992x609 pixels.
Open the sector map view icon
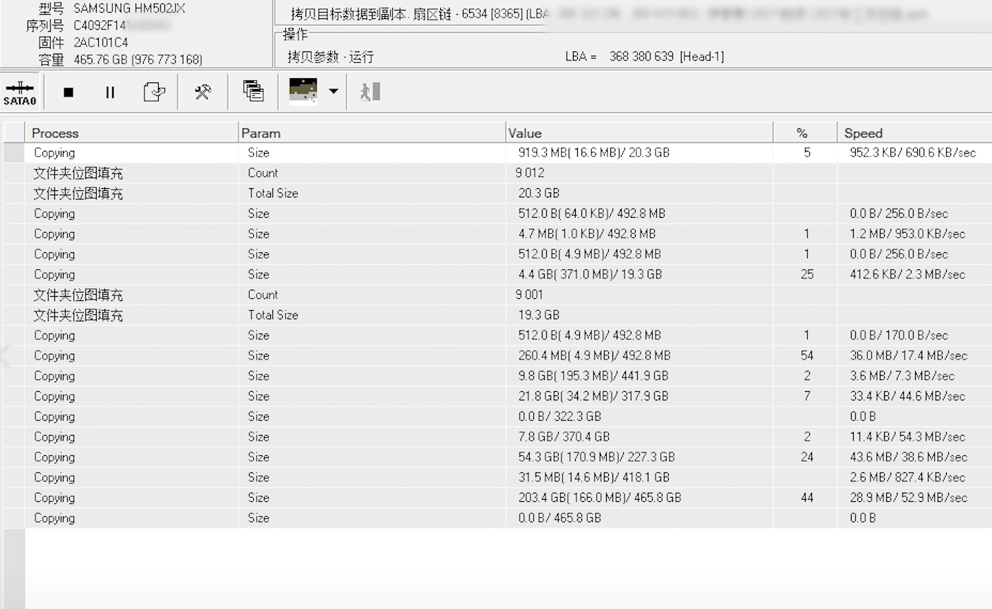303,91
